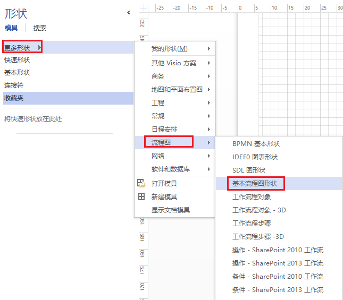Expand the 常规 submenu

(175, 116)
